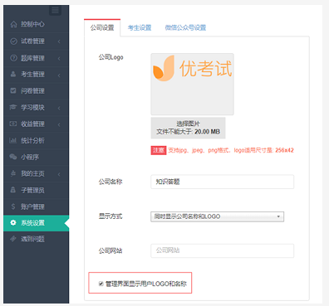Click the icon beside 我的主页
Image resolution: width=329 pixels, height=306 pixels.
pyautogui.click(x=13, y=173)
